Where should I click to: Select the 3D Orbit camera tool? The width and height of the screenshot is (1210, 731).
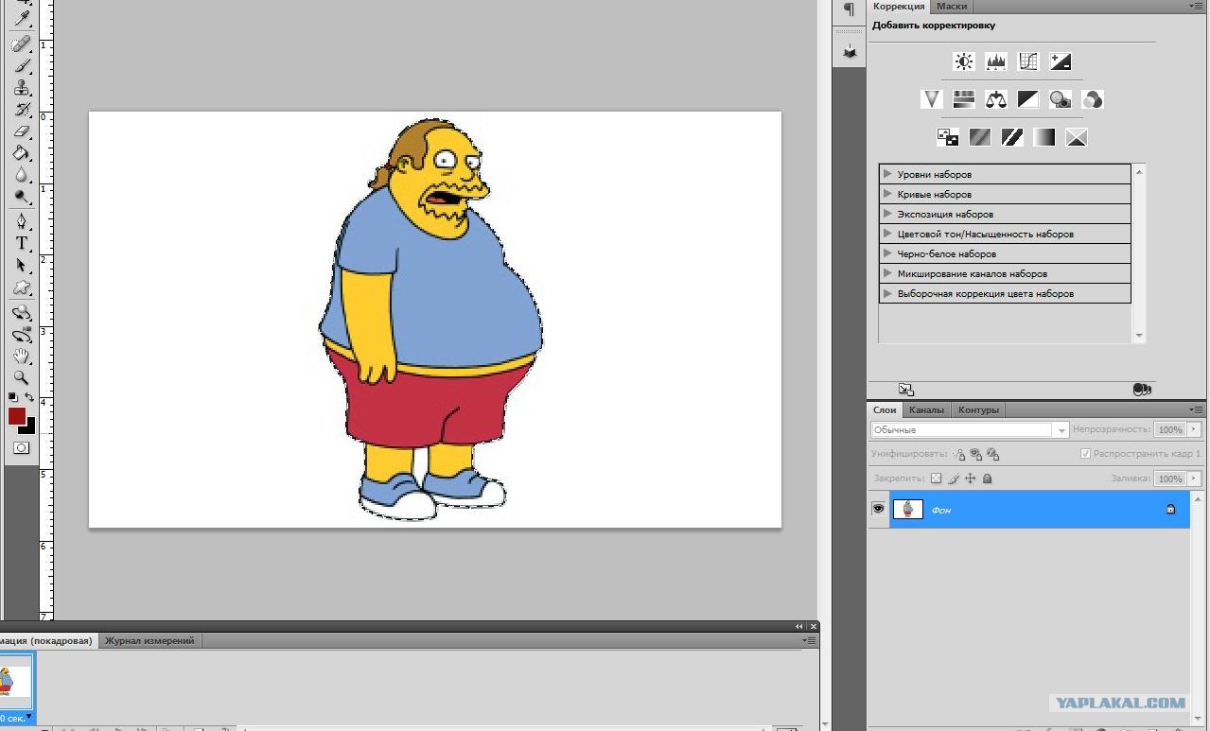pyautogui.click(x=22, y=335)
